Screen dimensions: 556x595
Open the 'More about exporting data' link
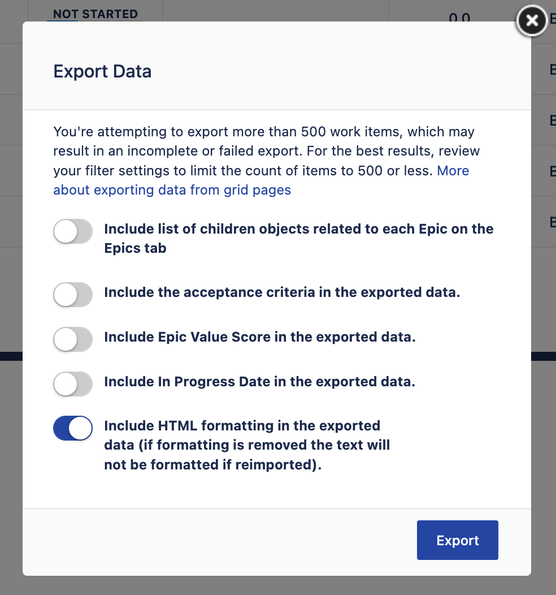453,171
